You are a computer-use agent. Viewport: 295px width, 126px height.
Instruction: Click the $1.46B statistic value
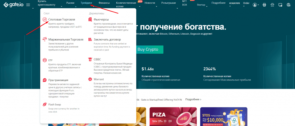tap(148, 69)
